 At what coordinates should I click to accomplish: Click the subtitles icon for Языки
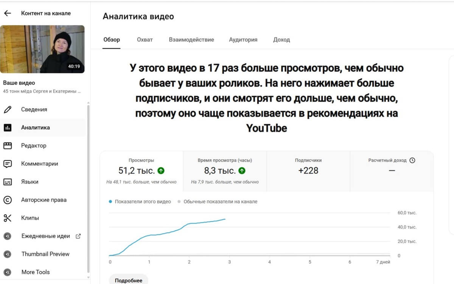tap(8, 182)
